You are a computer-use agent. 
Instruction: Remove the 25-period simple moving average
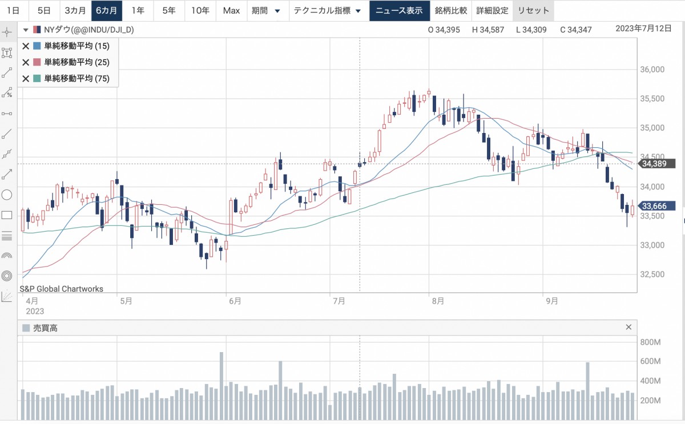(x=26, y=62)
